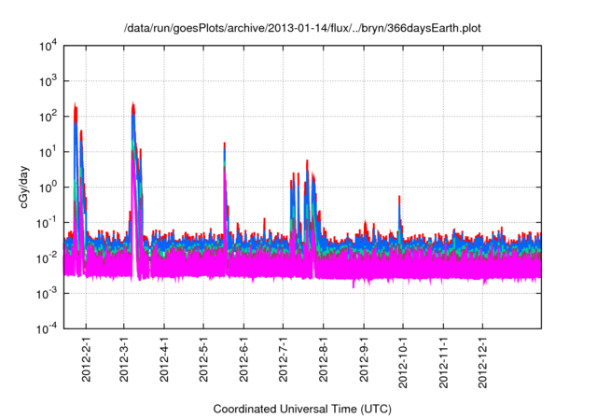Pick the 2012-7-1 date tick label
This screenshot has height=418, width=597.
283,361
